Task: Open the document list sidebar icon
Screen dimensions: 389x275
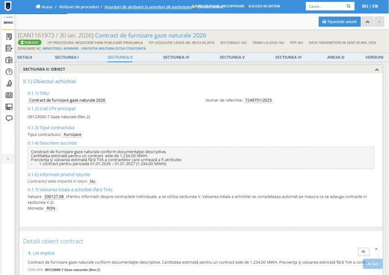Action: [9, 37]
